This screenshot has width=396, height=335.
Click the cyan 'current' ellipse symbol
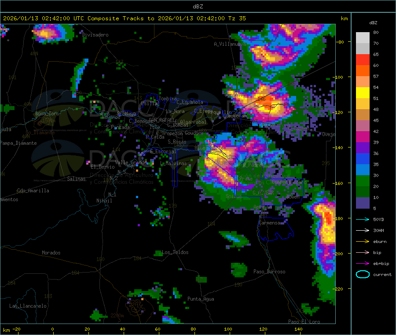[x=363, y=274]
